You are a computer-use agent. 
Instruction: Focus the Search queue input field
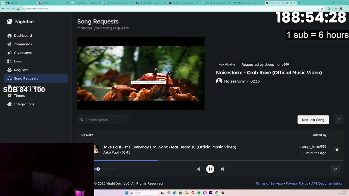point(103,120)
